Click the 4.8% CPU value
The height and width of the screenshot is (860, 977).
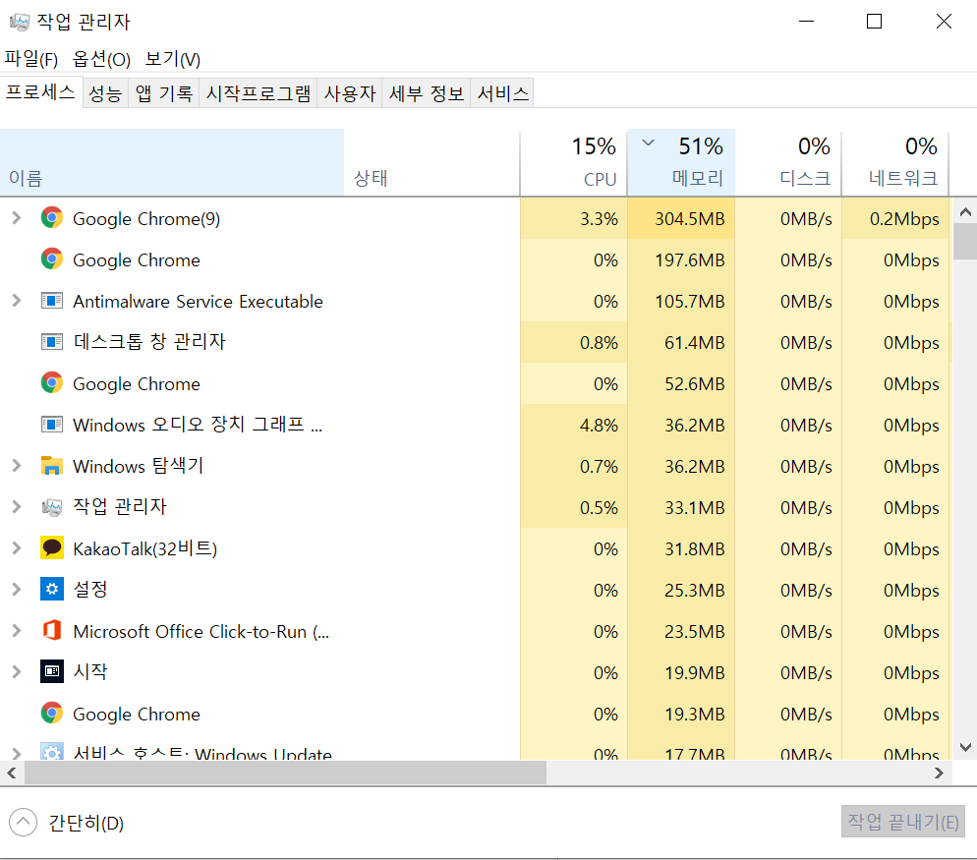[599, 425]
